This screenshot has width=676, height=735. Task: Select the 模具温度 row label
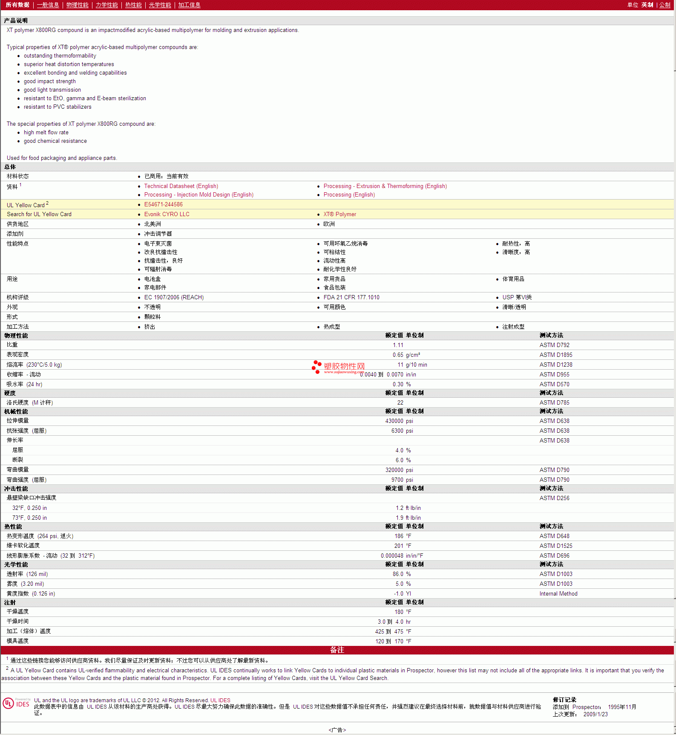(17, 641)
